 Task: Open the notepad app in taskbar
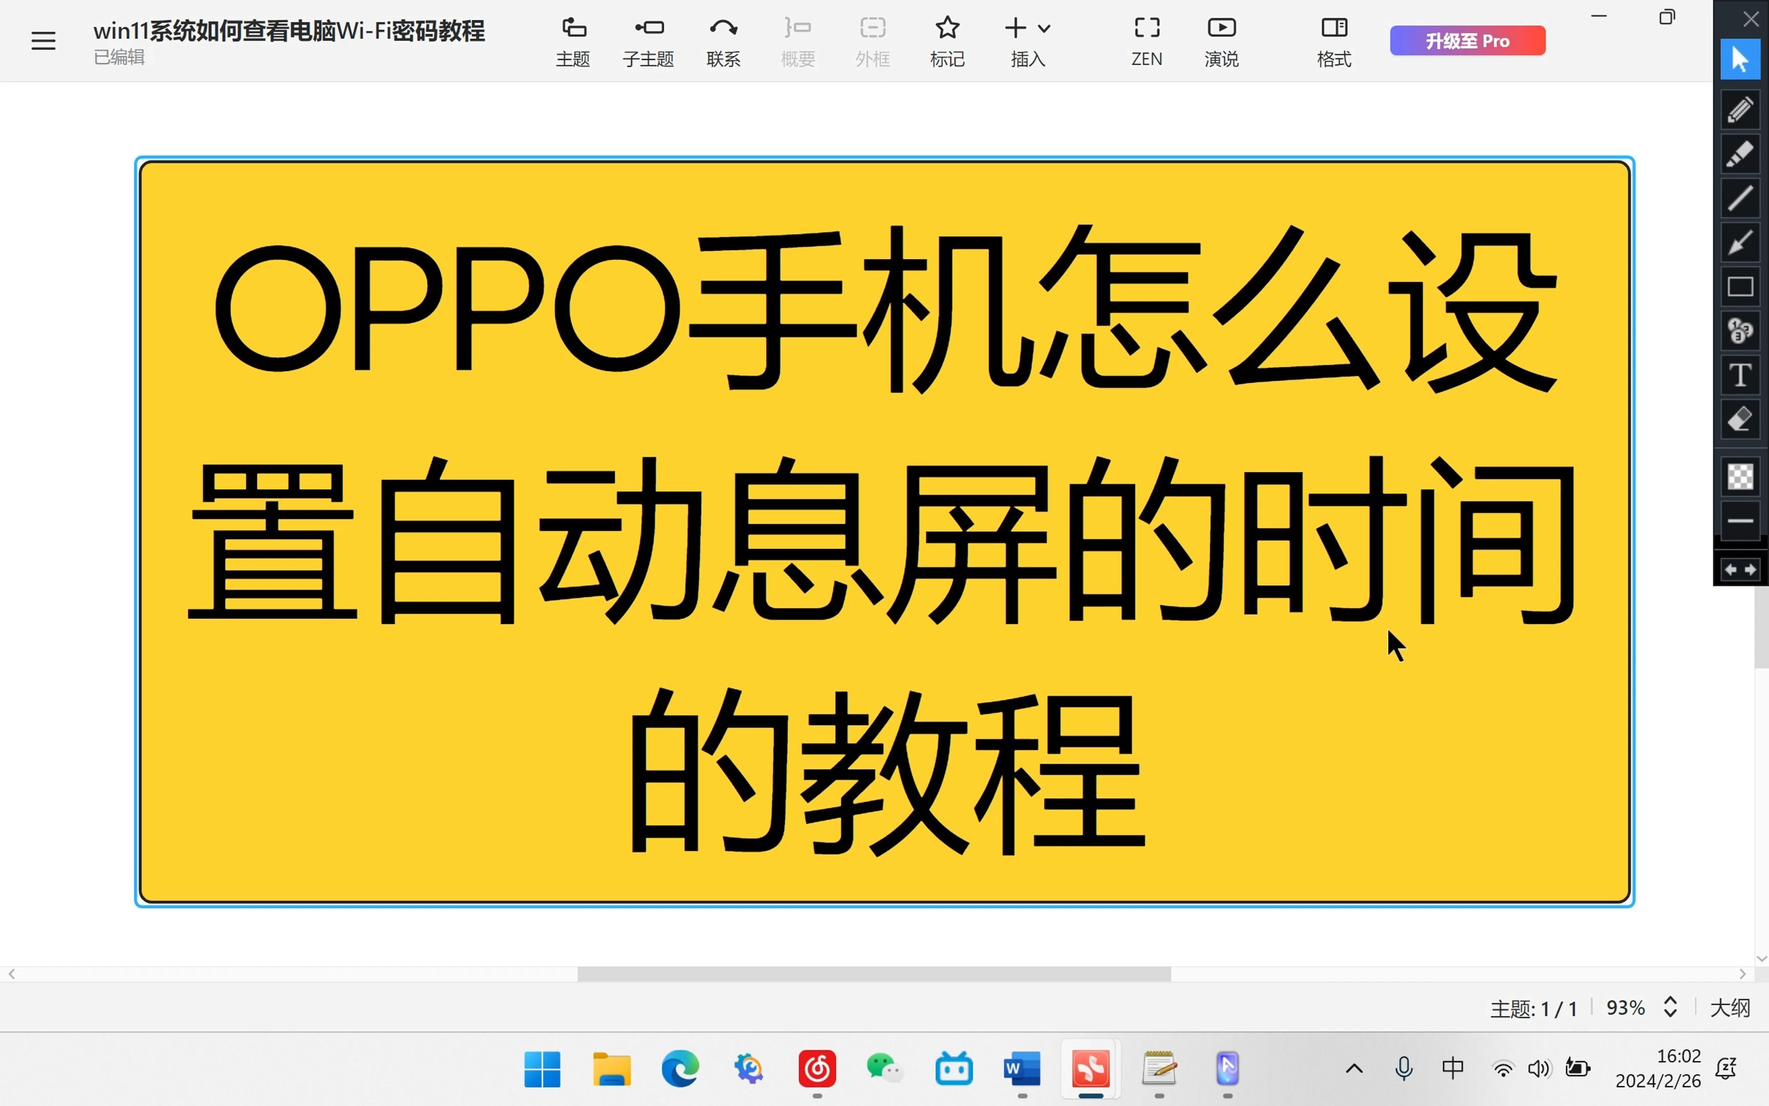[1159, 1070]
